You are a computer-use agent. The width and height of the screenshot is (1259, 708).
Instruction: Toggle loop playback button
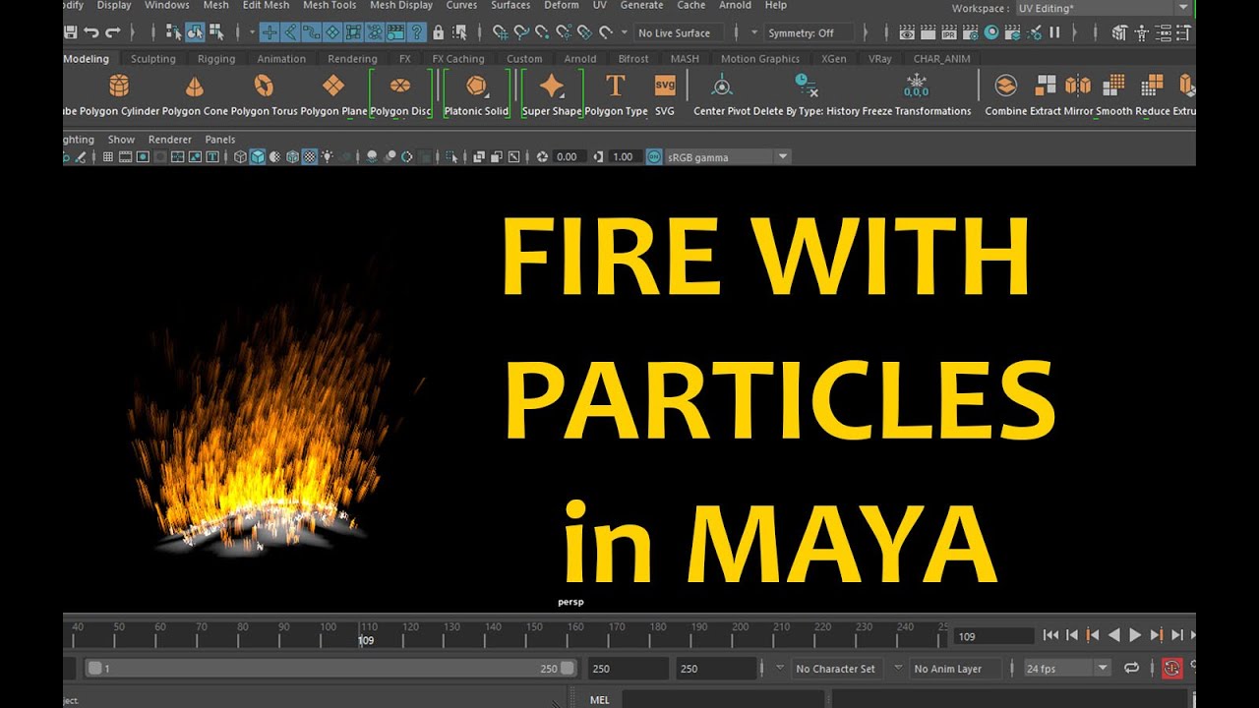[x=1131, y=668]
